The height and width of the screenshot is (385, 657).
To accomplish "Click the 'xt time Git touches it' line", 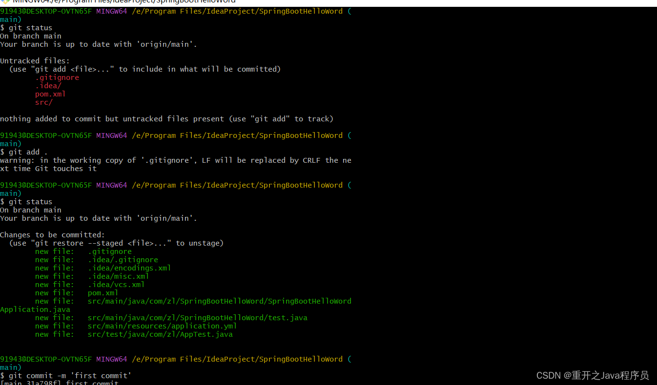I will click(x=48, y=169).
